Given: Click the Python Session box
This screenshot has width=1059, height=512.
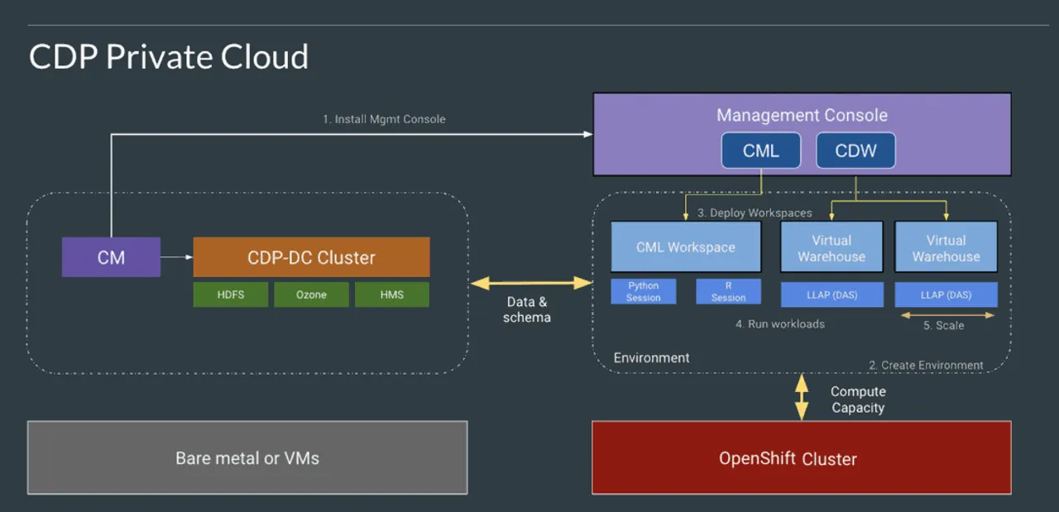Looking at the screenshot, I should point(643,291).
